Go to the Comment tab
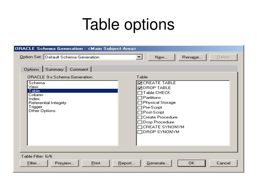The image size is (257, 193). 79,69
